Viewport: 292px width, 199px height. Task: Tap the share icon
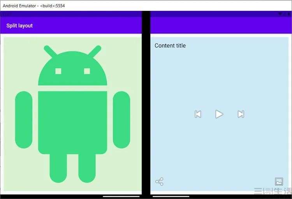[x=159, y=182]
